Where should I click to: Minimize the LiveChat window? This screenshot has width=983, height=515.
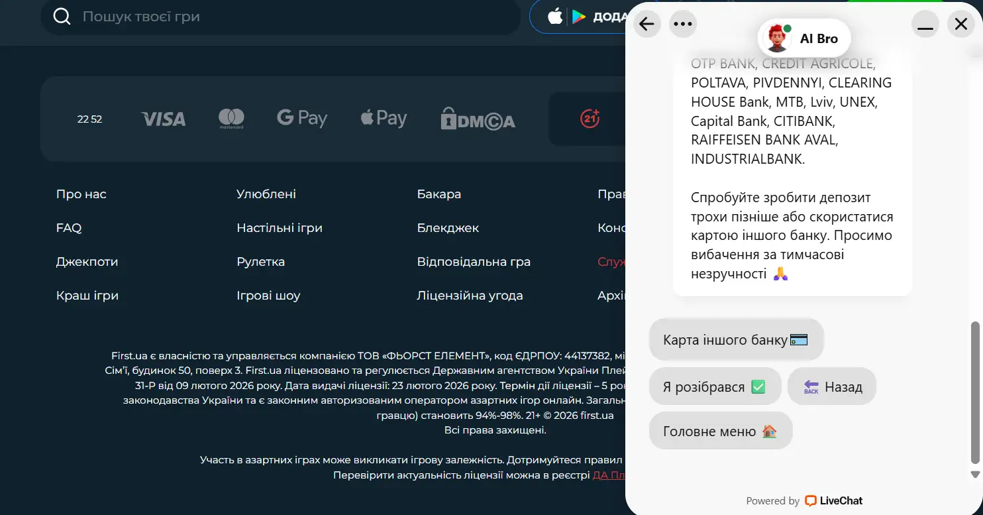pos(925,25)
